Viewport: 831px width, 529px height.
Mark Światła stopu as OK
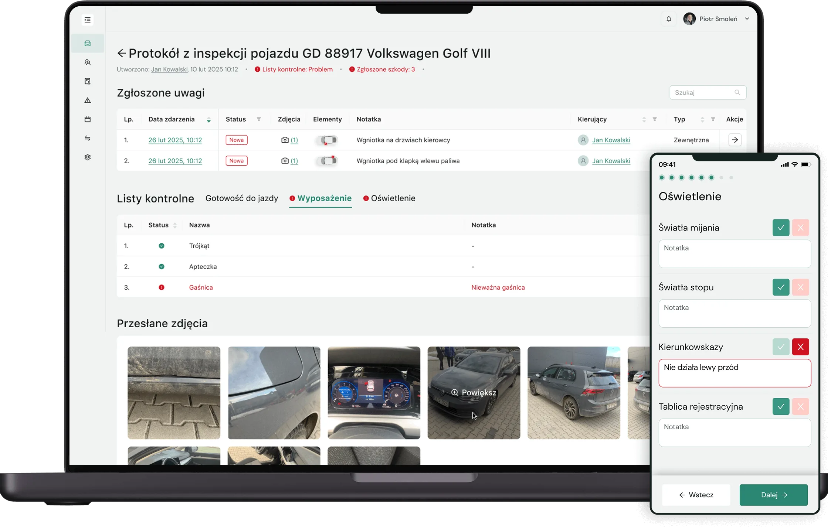point(781,287)
